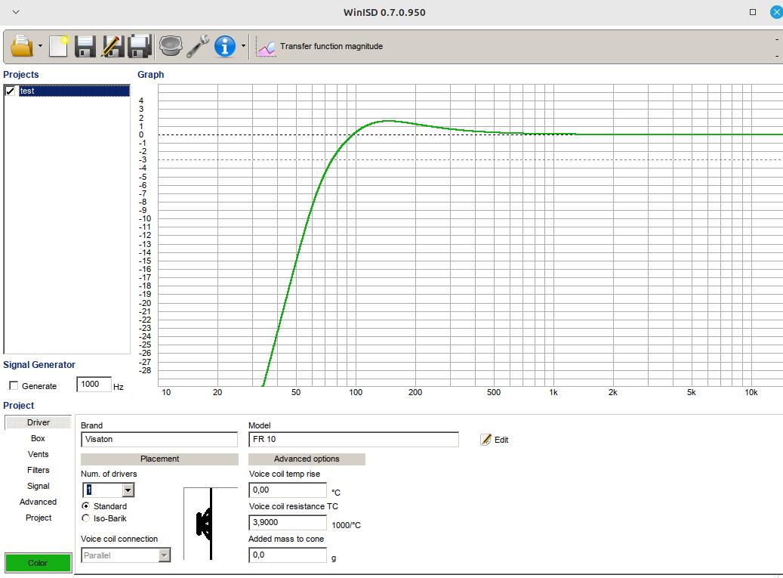783x578 pixels.
Task: Open the Voice coil connection dropdown
Action: (165, 555)
